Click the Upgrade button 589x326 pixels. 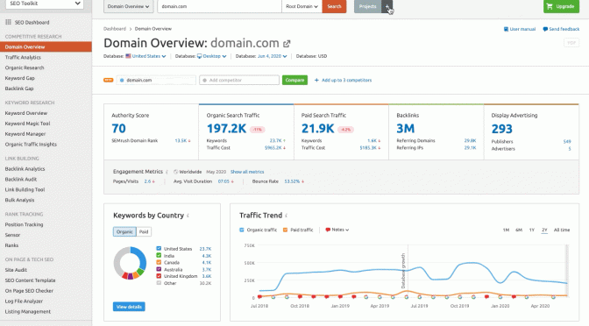tap(561, 6)
